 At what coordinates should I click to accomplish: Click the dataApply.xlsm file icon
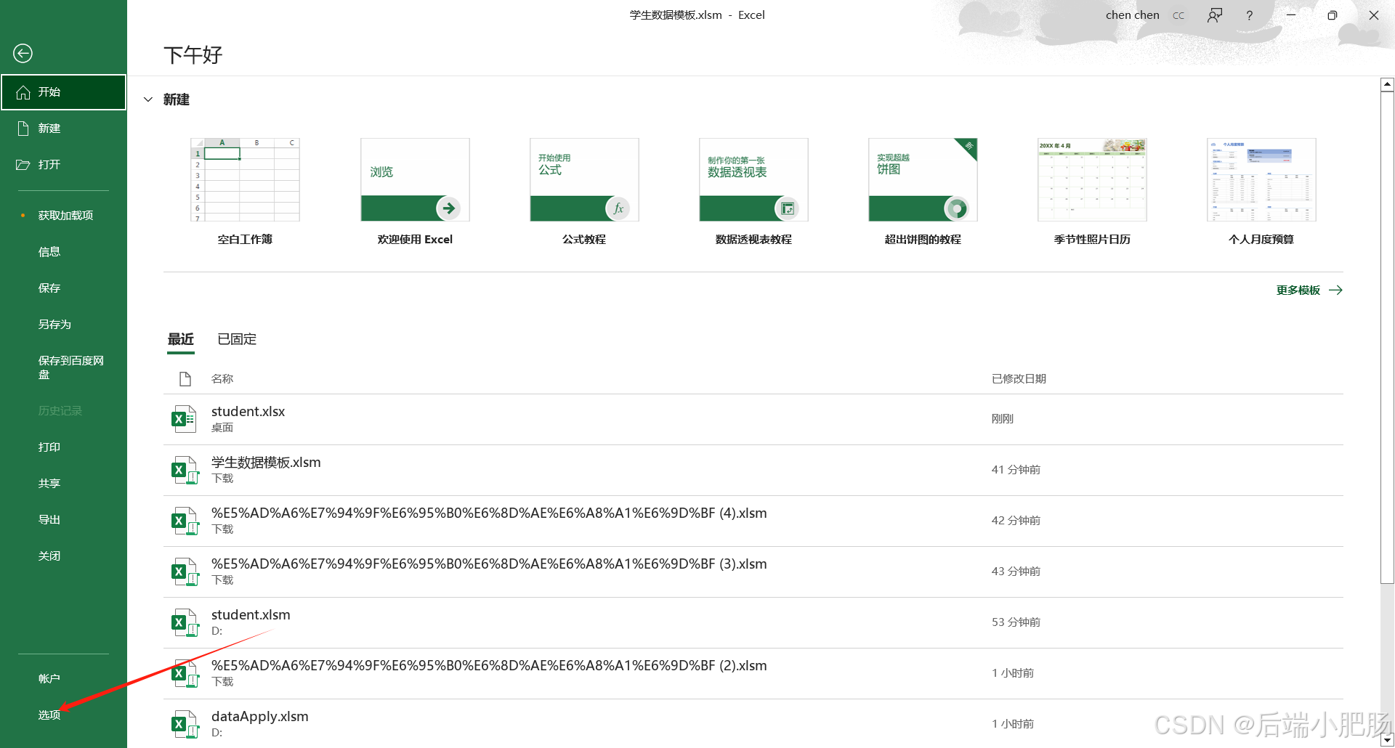point(185,724)
